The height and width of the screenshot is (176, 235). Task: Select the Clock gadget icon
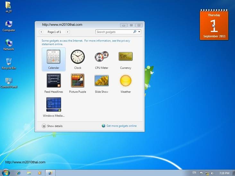[78, 57]
